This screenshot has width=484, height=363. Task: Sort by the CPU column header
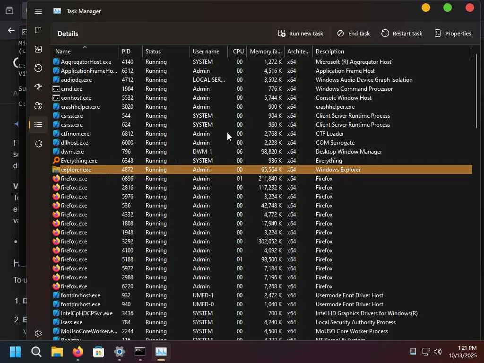point(237,52)
